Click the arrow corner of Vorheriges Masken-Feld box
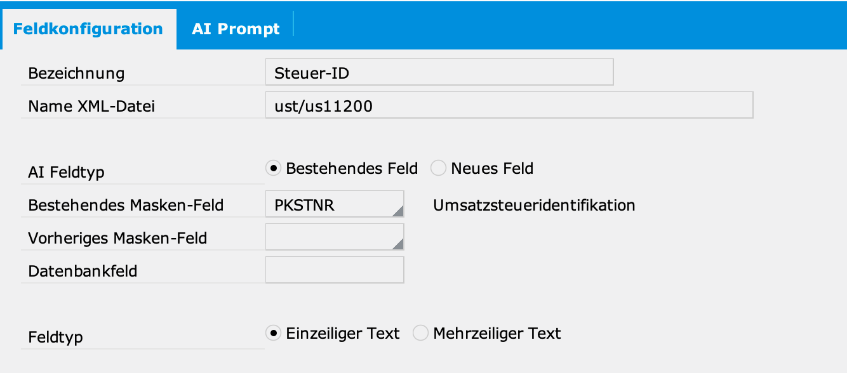 [398, 243]
